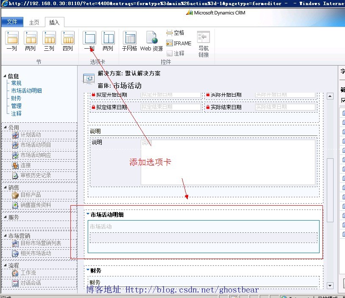Select the 市场活动 section in new tab
The height and width of the screenshot is (298, 345).
203,237
